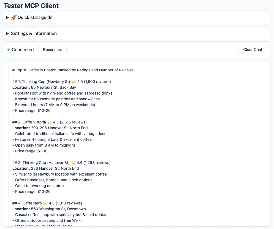Expand the Settings & Information section
Screen dimensions: 274x229
click(34, 33)
